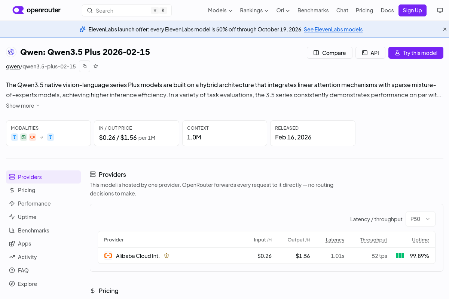
Task: Click the Feb 16, 2026 release date
Action: (x=293, y=137)
